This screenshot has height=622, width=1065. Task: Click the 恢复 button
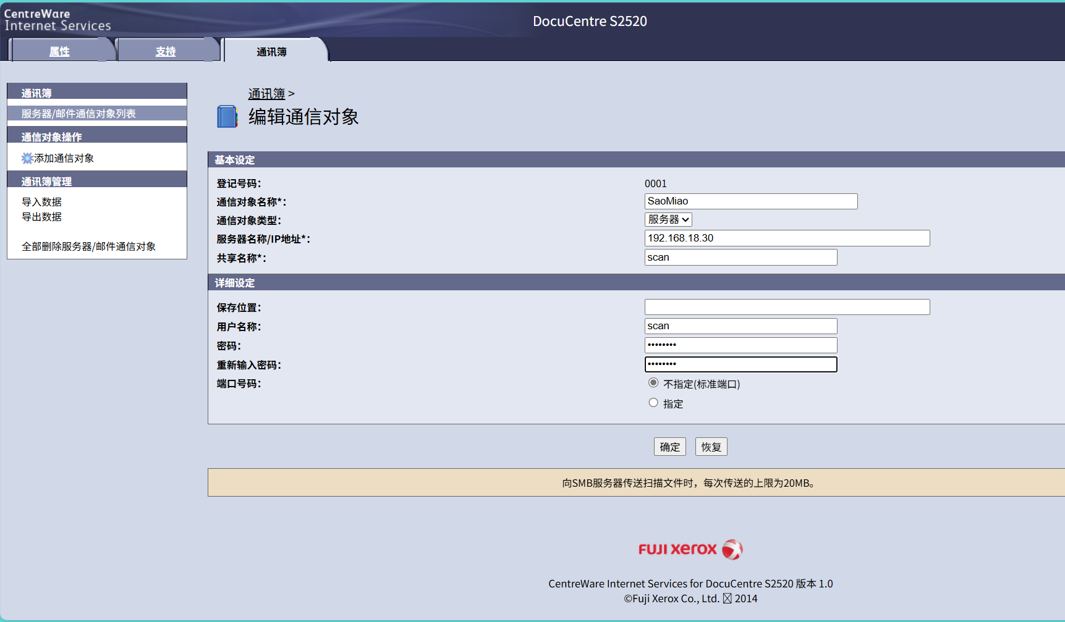coord(711,447)
